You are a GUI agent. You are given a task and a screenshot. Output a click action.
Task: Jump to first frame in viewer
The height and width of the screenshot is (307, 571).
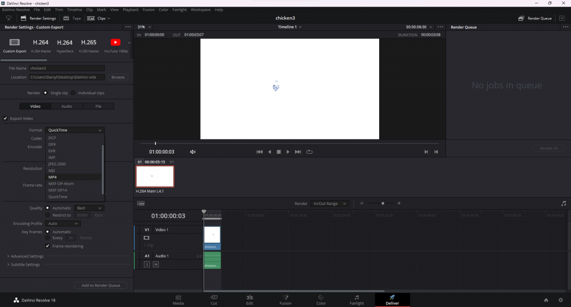click(x=259, y=152)
